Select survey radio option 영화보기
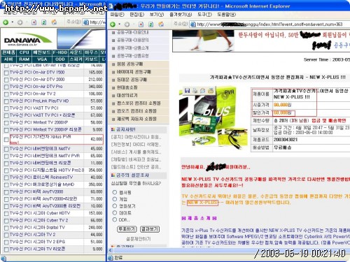The height and width of the screenshot is (262, 350). click(115, 206)
